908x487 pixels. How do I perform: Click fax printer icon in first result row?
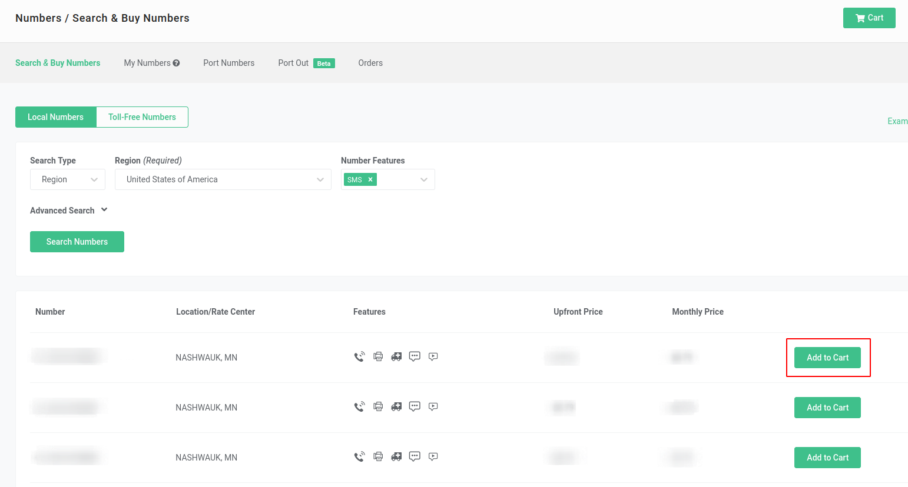pyautogui.click(x=378, y=356)
